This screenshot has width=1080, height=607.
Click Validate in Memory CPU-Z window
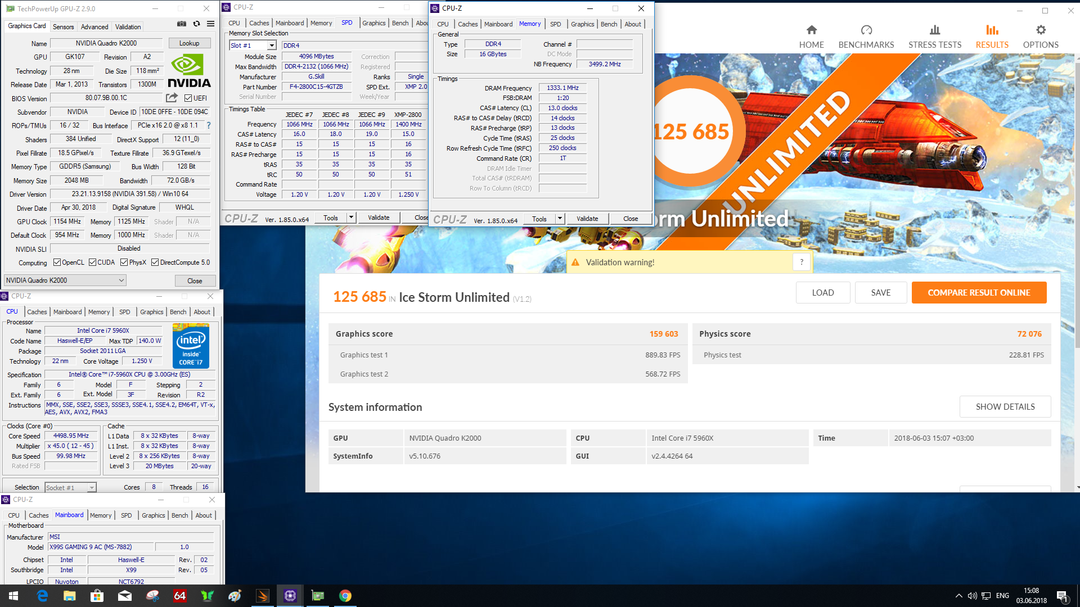[587, 219]
